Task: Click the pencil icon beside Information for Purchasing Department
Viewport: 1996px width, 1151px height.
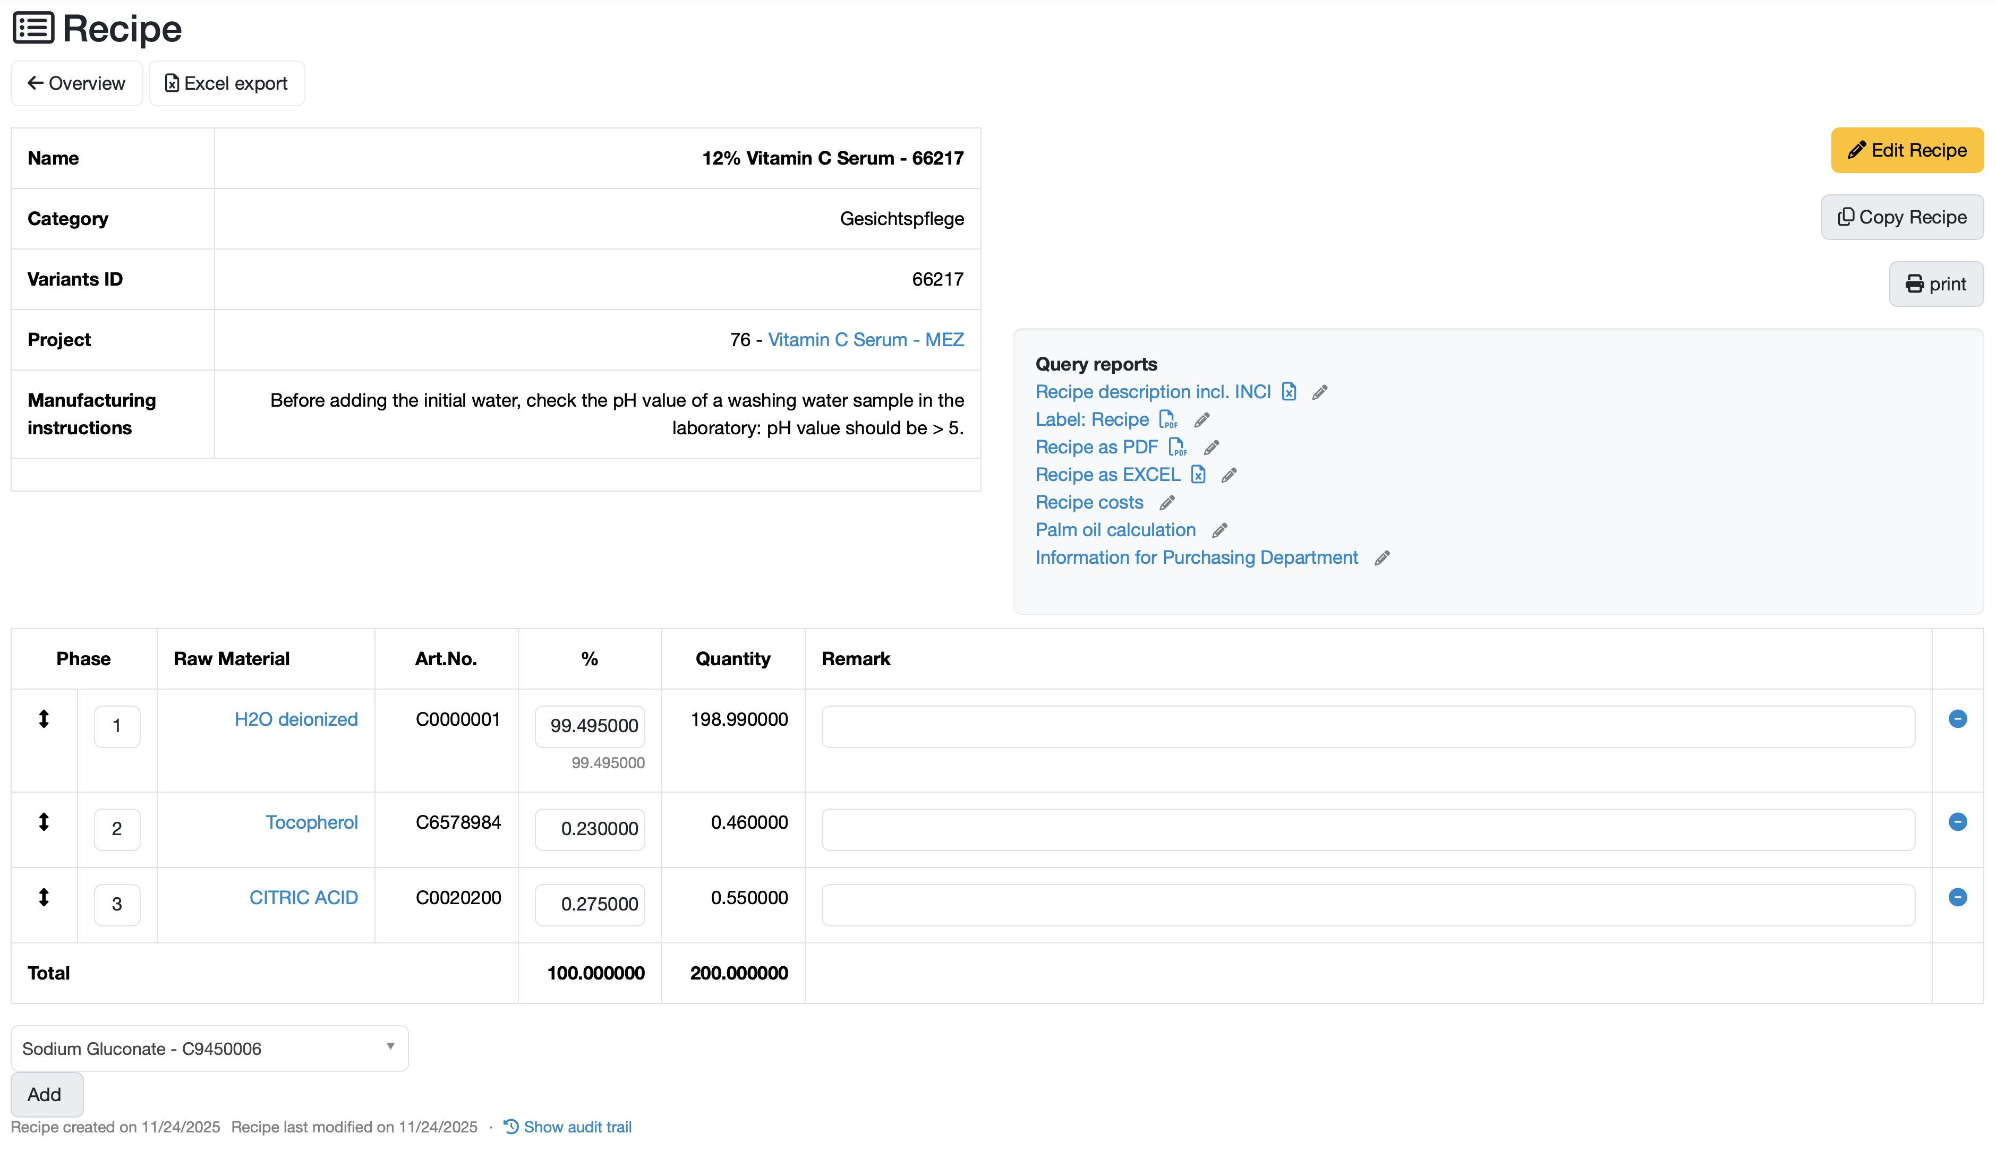Action: (1381, 558)
